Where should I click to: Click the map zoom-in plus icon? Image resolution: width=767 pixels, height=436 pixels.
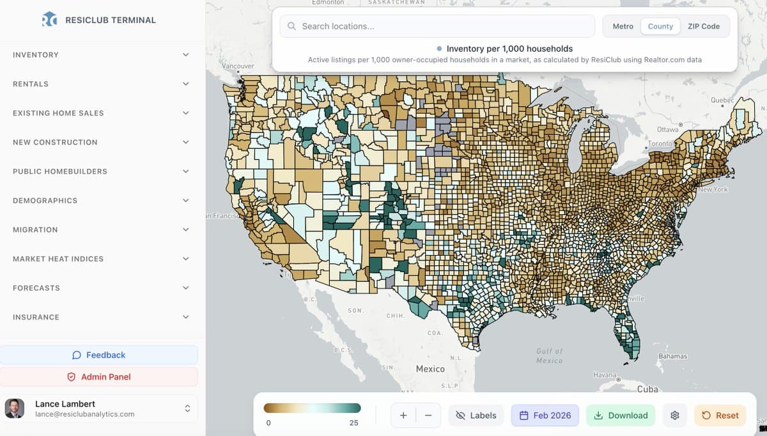(x=403, y=415)
